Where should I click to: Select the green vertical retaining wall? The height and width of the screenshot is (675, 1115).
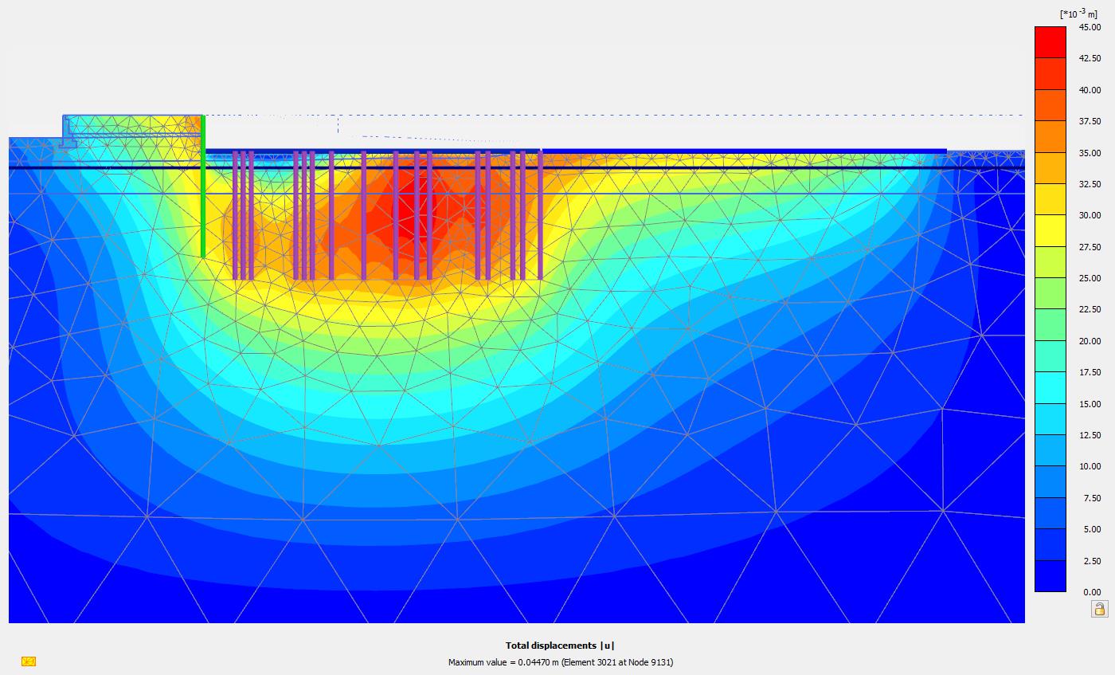coord(203,191)
